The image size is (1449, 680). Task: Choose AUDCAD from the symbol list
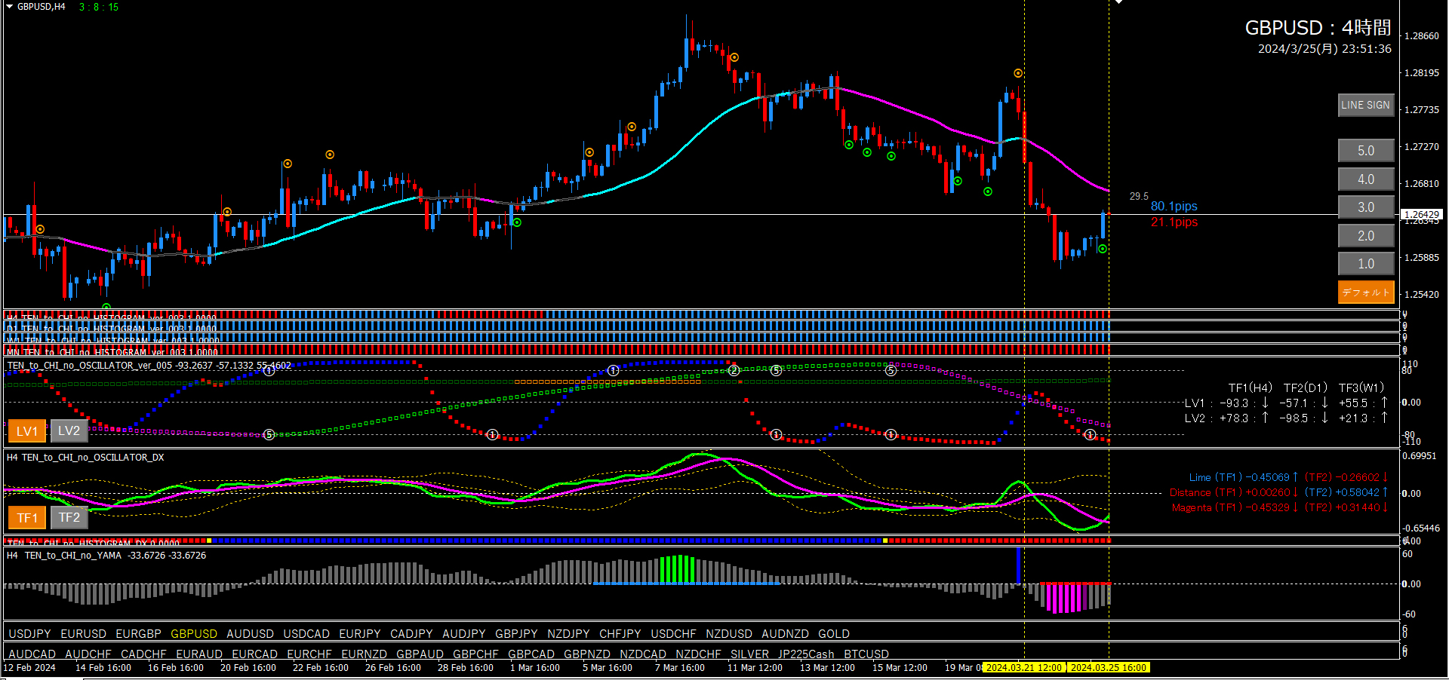32,654
